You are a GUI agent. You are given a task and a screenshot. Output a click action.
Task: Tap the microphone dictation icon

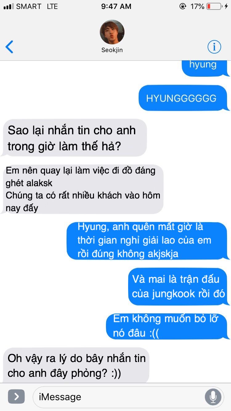point(213,397)
